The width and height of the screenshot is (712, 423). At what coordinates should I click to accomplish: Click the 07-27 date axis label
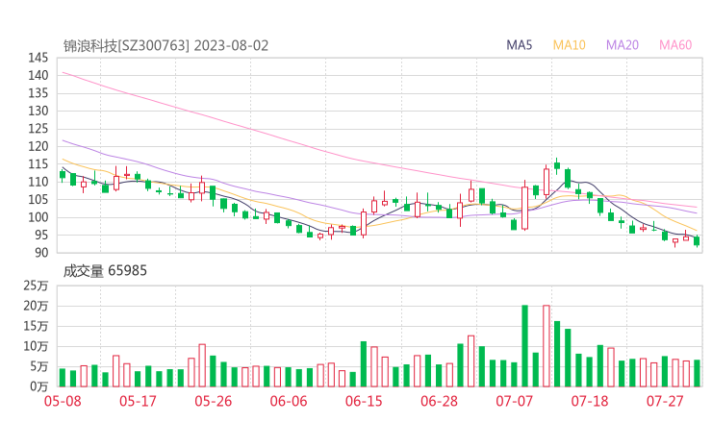[x=665, y=401]
